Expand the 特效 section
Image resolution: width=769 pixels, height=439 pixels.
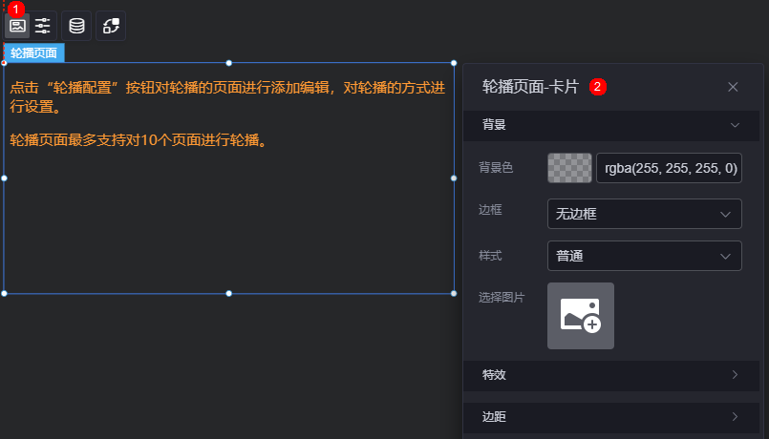(611, 375)
